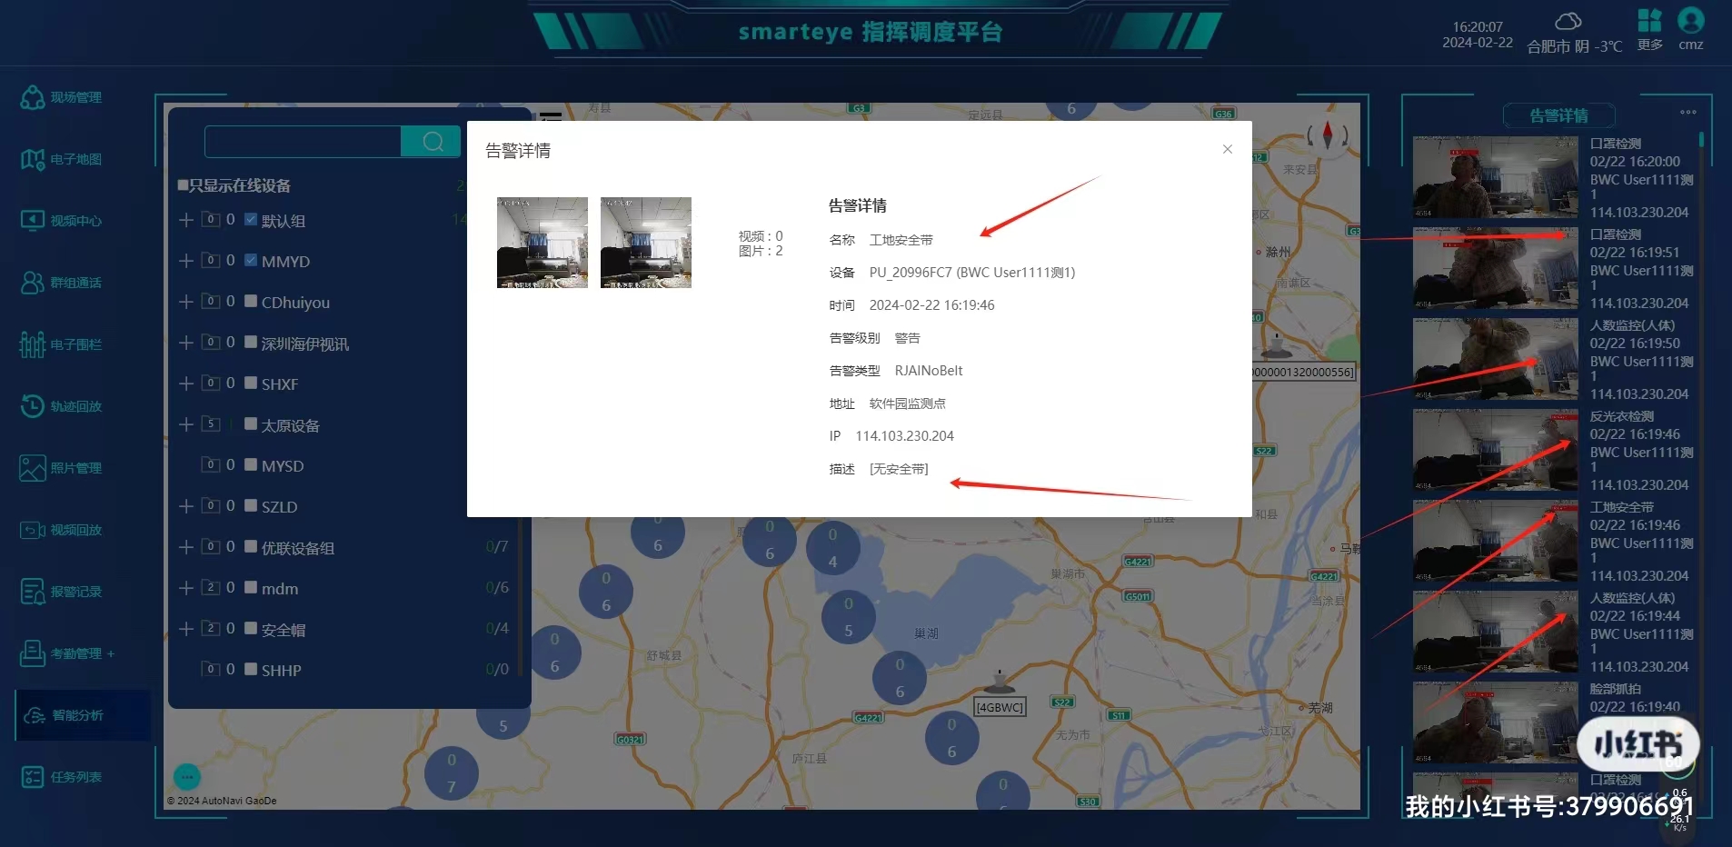
Task: Open the 视频回放 video replay icon
Action: click(33, 530)
